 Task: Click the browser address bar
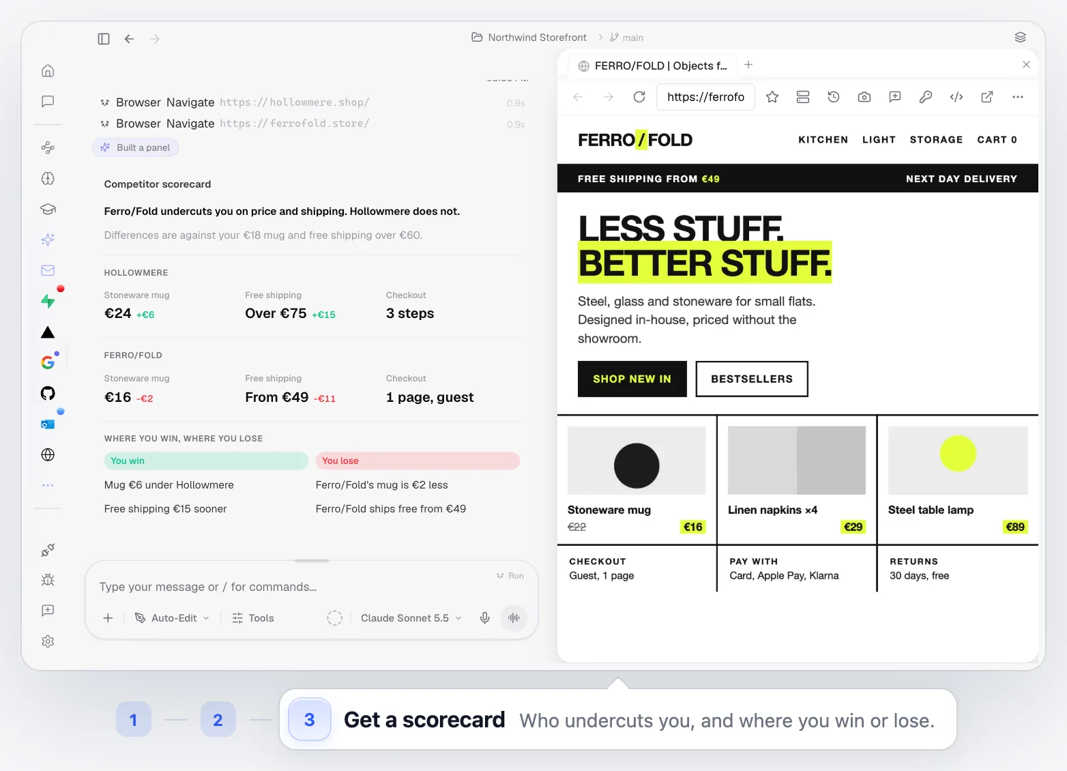point(706,97)
